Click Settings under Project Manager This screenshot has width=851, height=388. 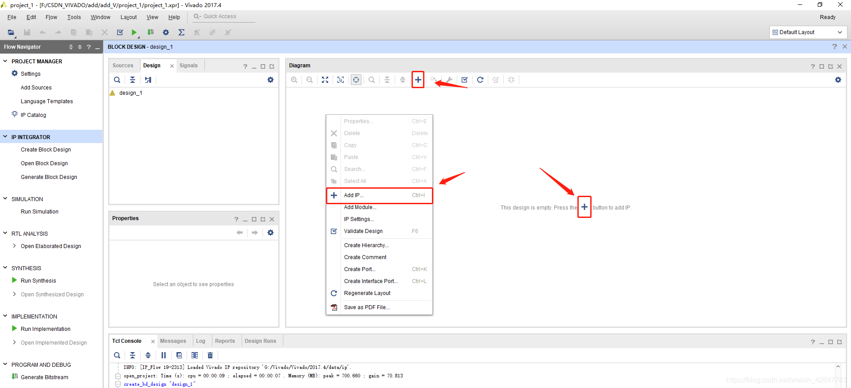(x=31, y=74)
